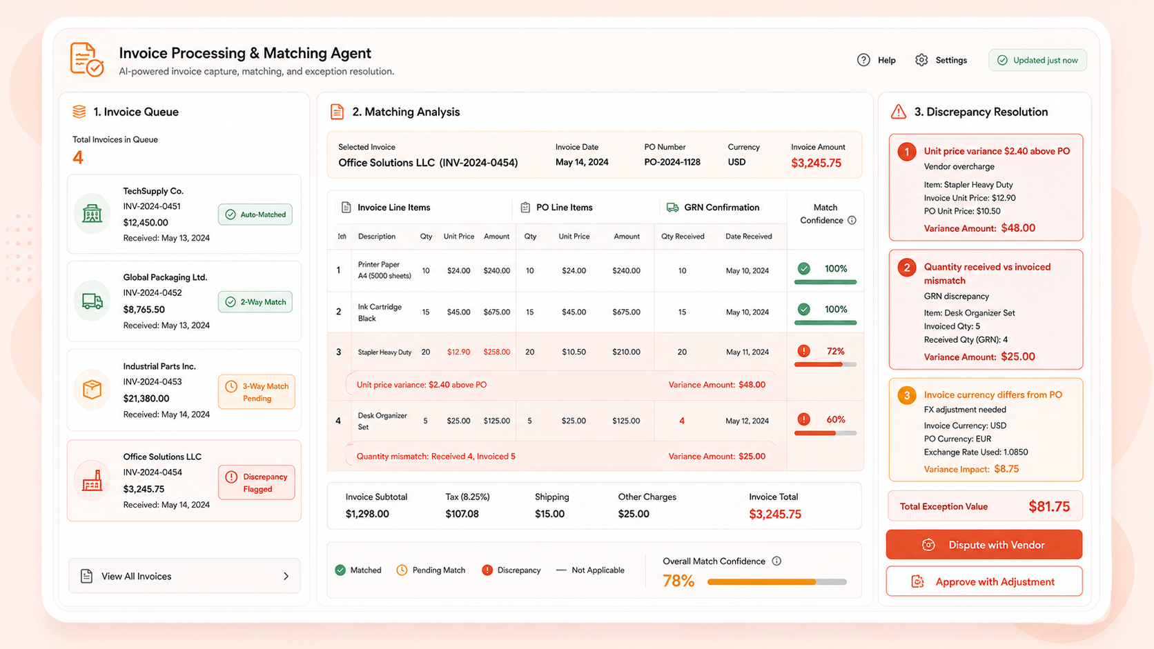Click the 2-Way Match status badge
Screen dimensions: 1154x649
tap(255, 302)
